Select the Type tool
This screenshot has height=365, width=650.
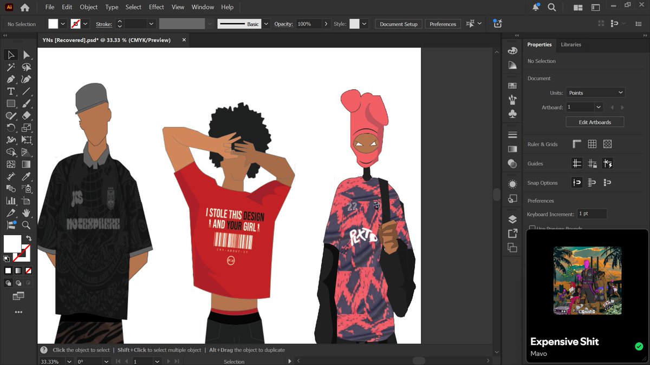pos(11,91)
